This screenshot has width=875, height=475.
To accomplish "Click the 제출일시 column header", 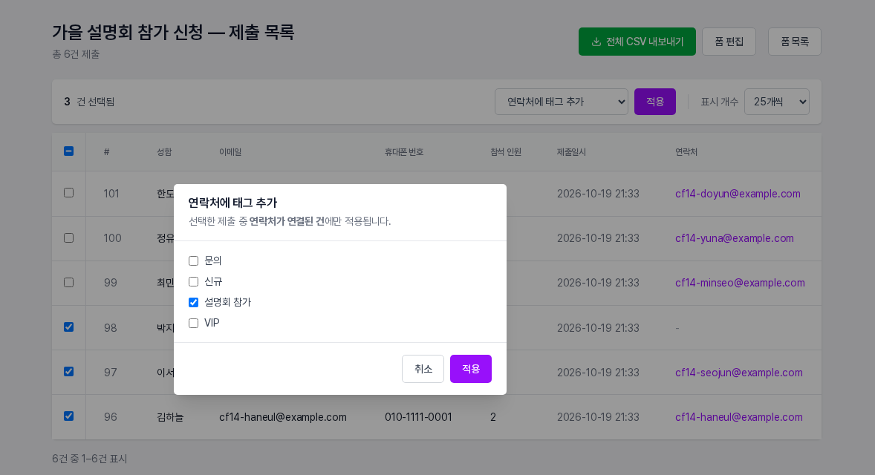I will 571,152.
